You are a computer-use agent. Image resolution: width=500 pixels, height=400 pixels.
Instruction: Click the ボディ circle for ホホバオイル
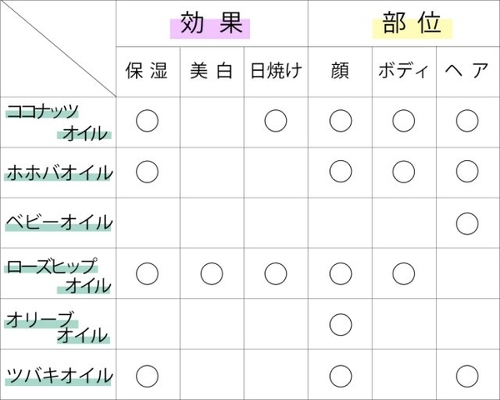[x=404, y=172]
